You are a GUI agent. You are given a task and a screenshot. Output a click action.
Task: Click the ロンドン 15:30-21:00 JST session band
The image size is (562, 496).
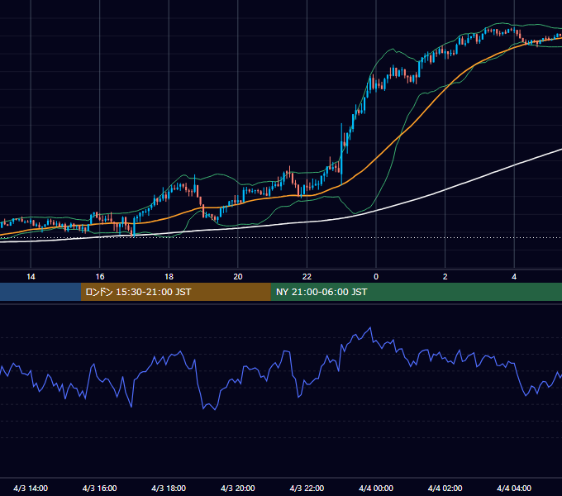click(175, 292)
